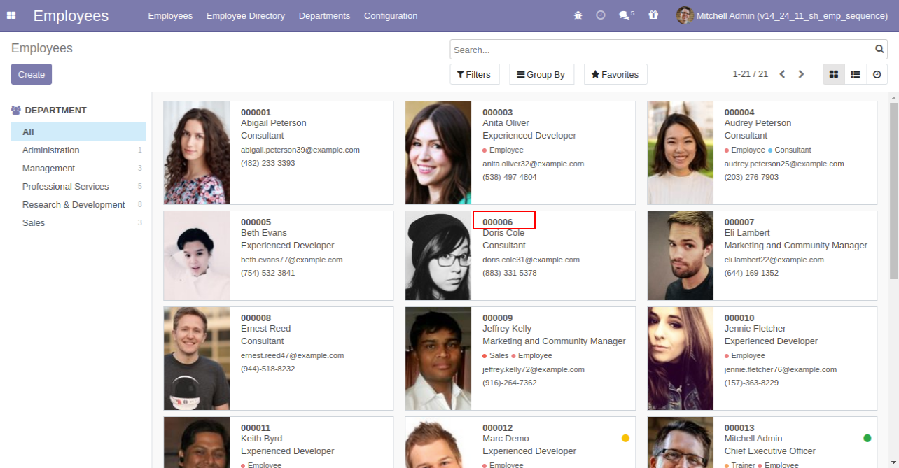Viewport: 899px width, 468px height.
Task: Click the debug bug icon in navbar
Action: [x=578, y=15]
